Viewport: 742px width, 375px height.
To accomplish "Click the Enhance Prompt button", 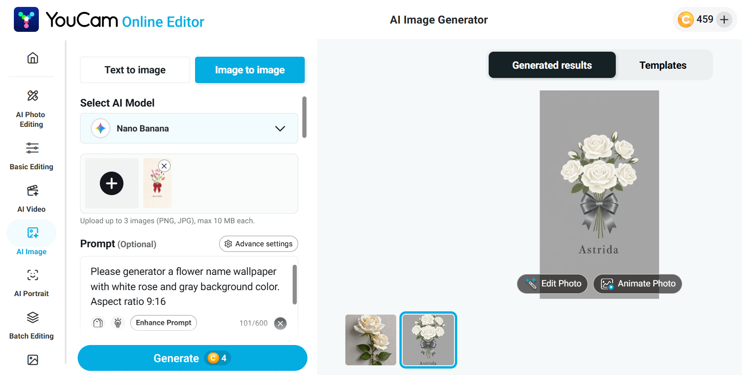I will [x=164, y=323].
